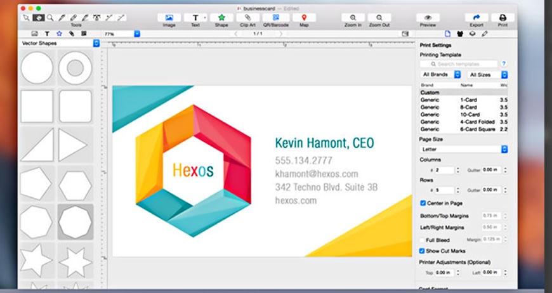Click the Text tool button
This screenshot has width=552, height=293.
(x=195, y=18)
